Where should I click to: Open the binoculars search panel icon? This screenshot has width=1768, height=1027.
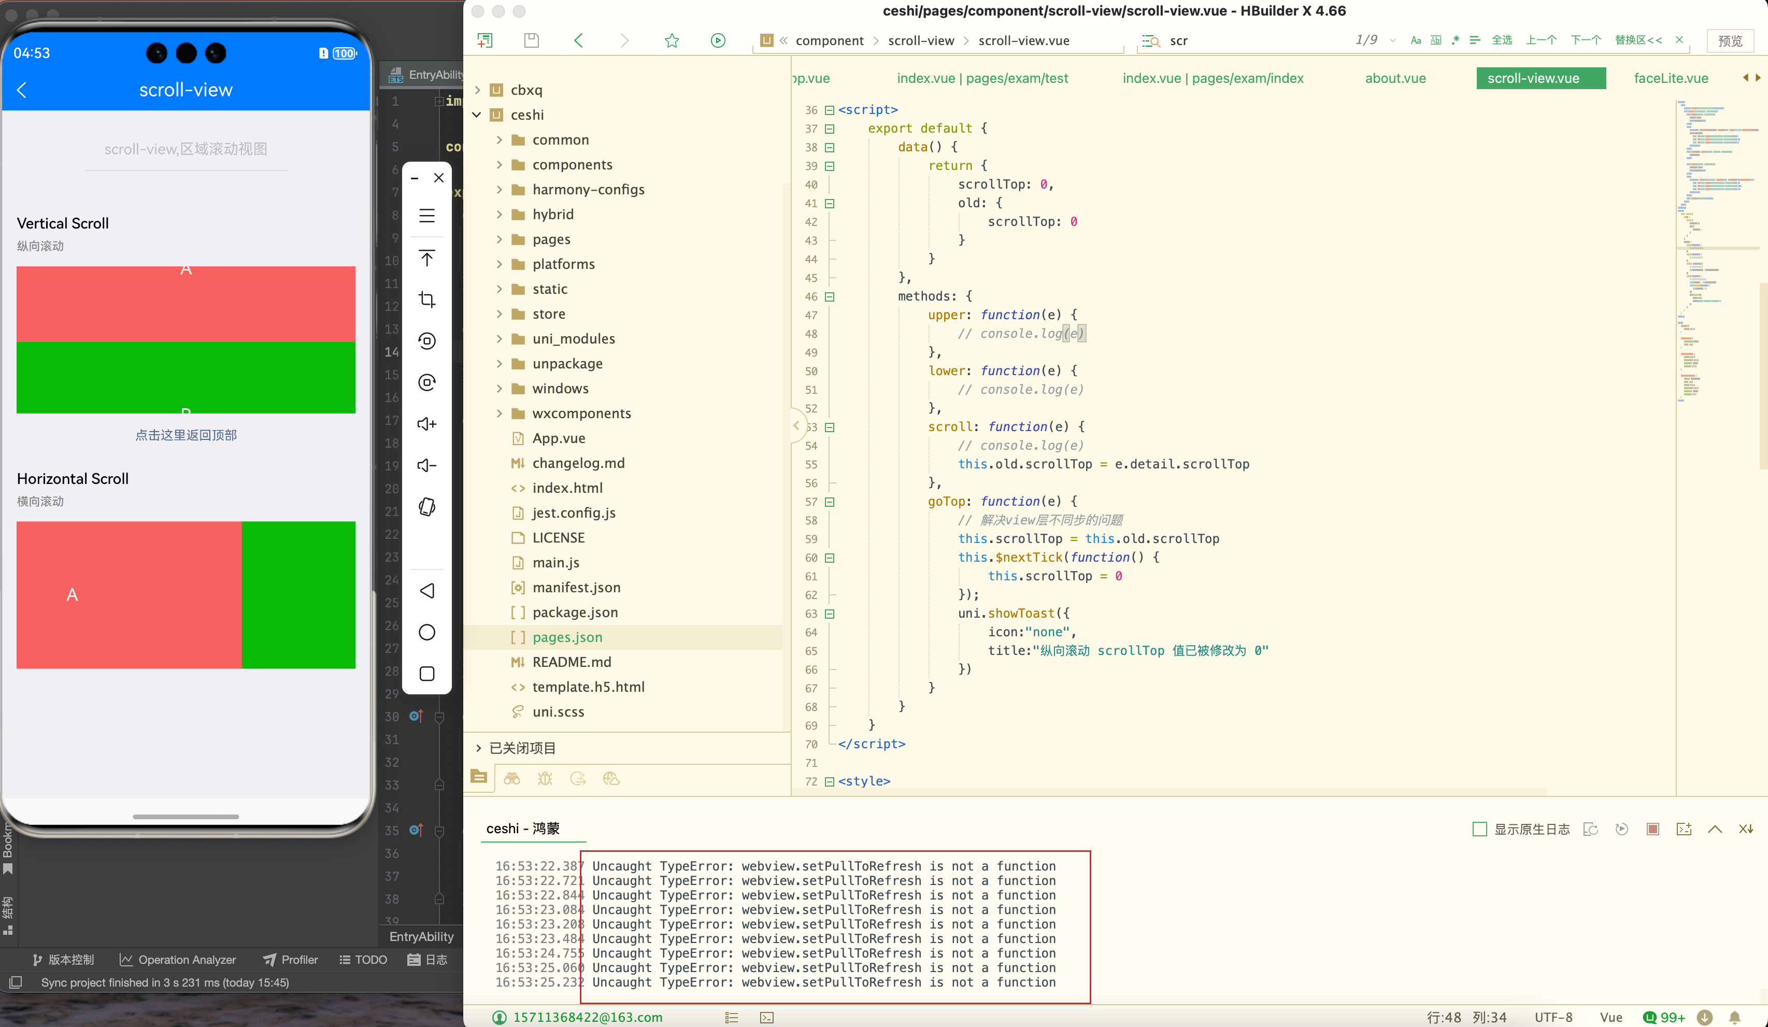pyautogui.click(x=512, y=779)
